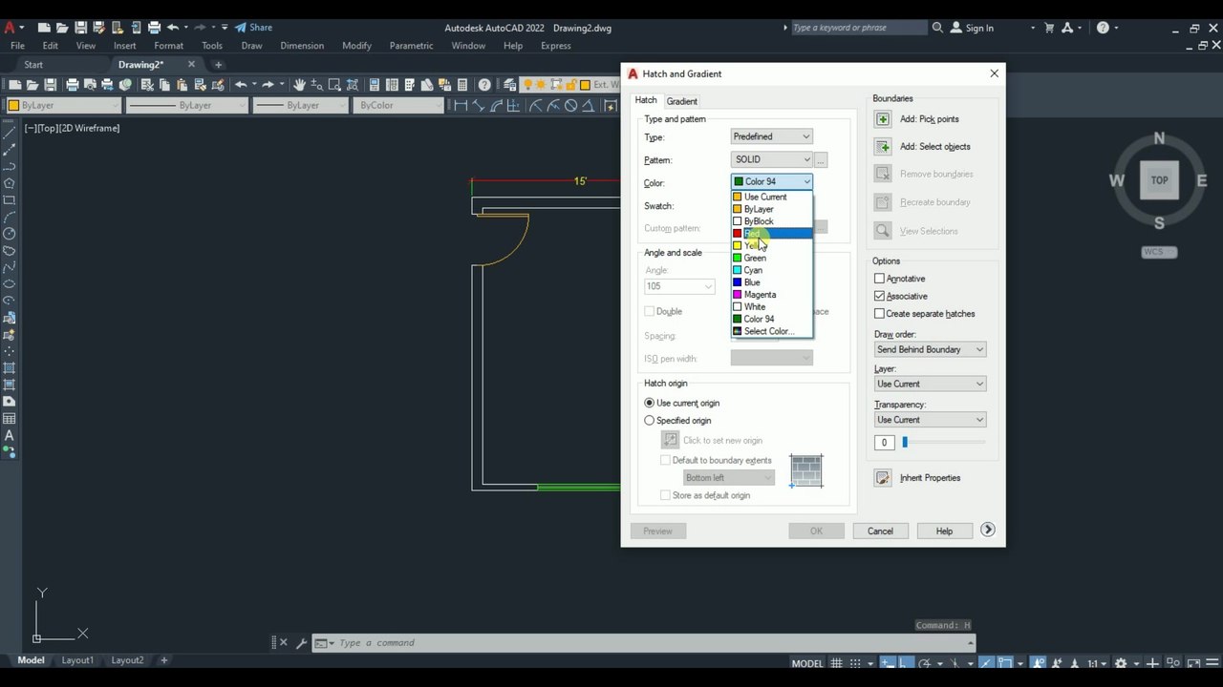Click the Add: Select objects icon
Screen dimensions: 1223x687
(883, 147)
